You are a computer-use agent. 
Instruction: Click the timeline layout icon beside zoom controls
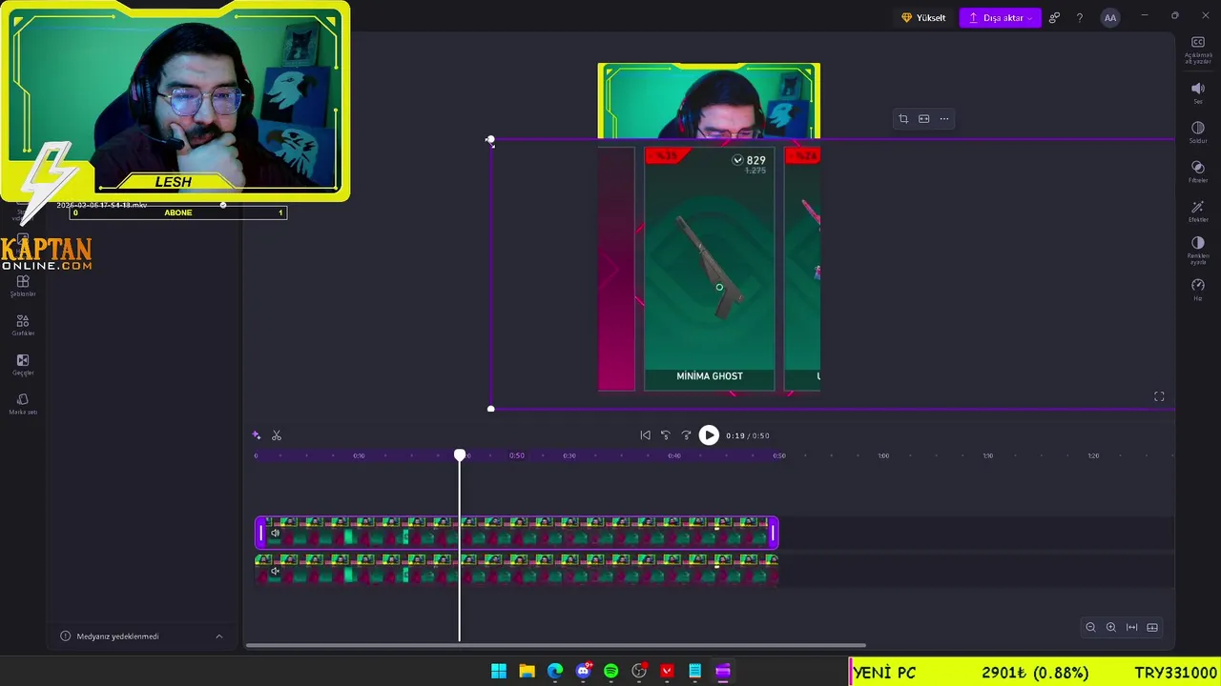[x=1152, y=627]
